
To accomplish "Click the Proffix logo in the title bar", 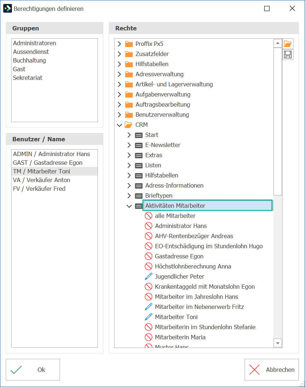I will click(x=7, y=8).
